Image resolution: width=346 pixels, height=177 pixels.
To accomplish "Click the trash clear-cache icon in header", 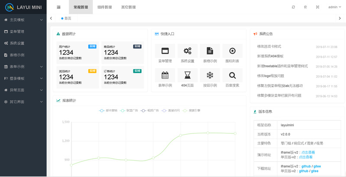I will (x=305, y=7).
